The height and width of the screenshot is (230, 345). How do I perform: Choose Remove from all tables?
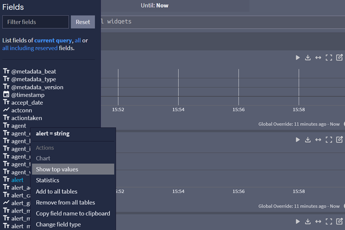[65, 203]
